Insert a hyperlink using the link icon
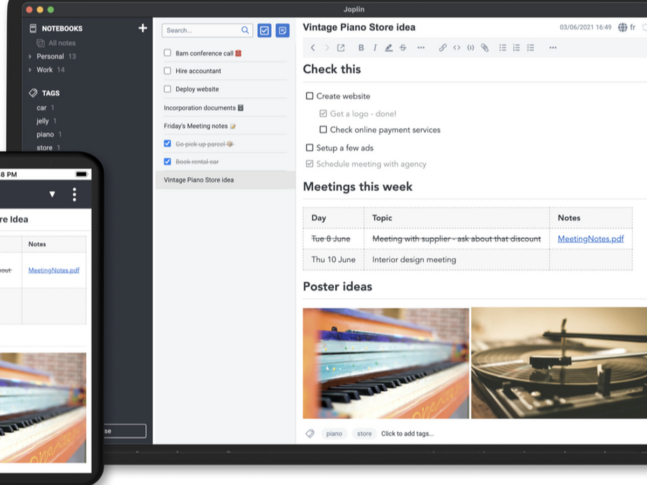The height and width of the screenshot is (485, 647). click(x=443, y=48)
